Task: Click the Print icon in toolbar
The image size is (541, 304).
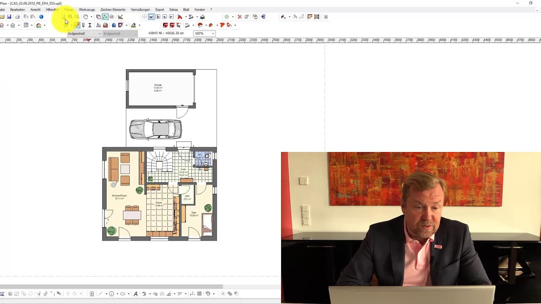Action: pos(17,17)
